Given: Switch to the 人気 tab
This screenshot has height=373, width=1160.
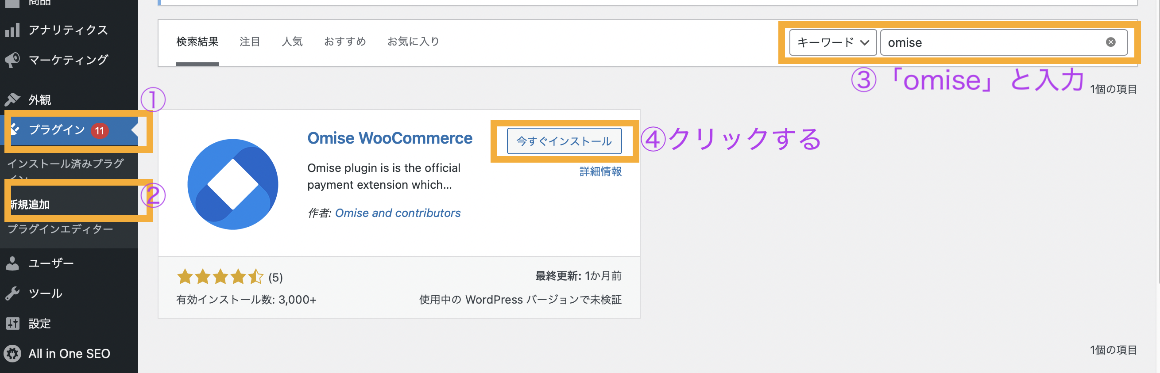Looking at the screenshot, I should point(292,42).
